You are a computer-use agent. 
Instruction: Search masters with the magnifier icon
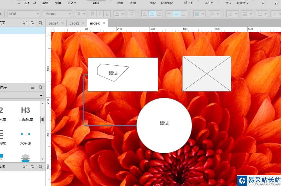[x=41, y=167]
